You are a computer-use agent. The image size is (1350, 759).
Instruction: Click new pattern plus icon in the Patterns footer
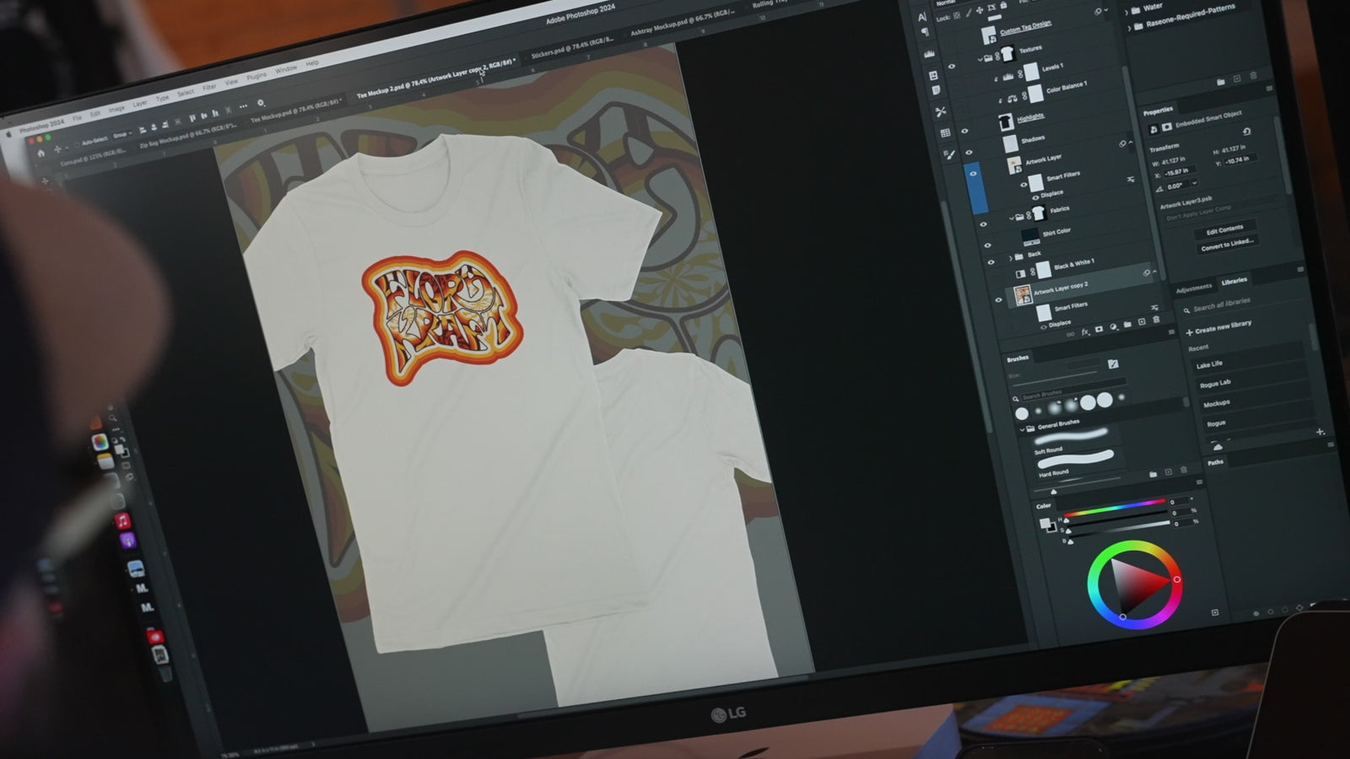click(1237, 79)
